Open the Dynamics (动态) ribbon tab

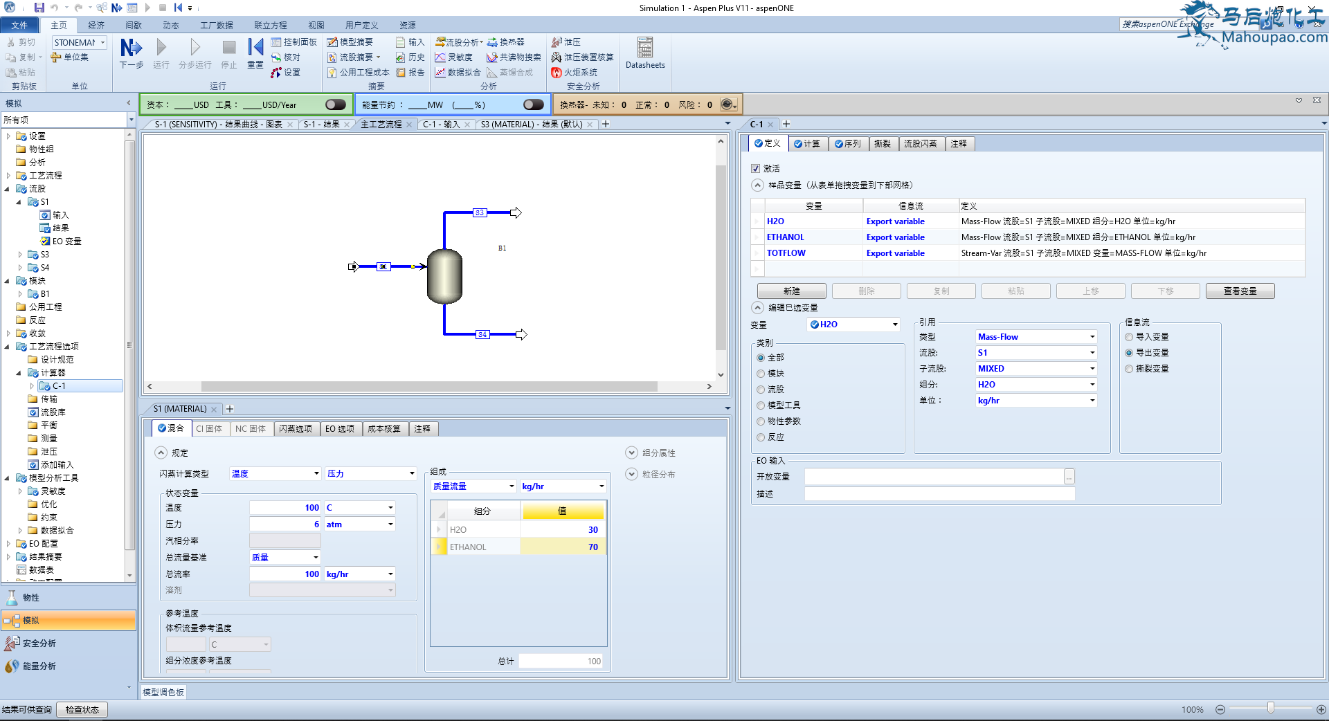(x=171, y=25)
